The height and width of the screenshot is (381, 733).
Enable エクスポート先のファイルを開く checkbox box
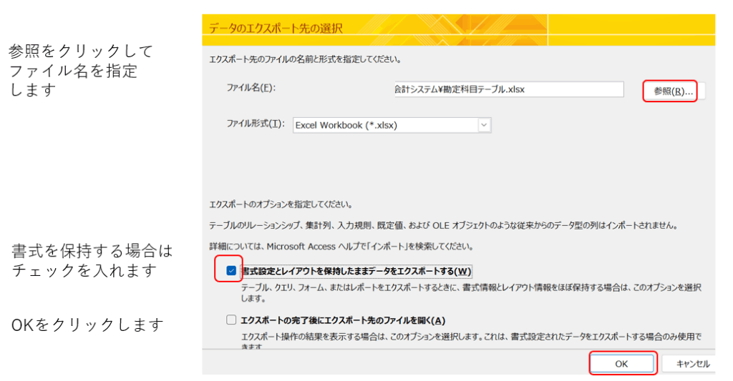[231, 320]
